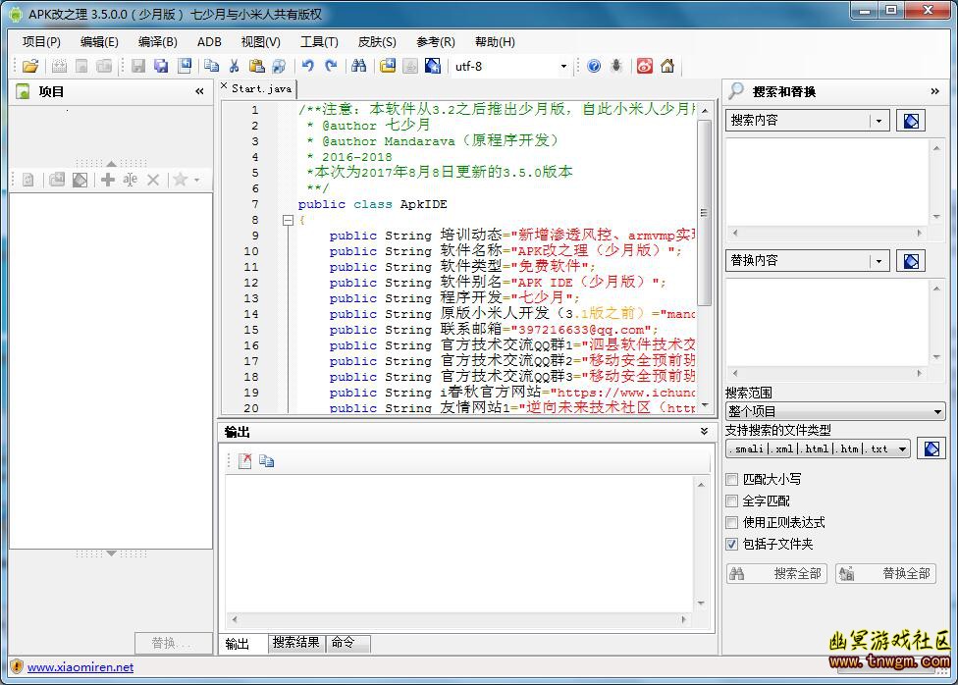Uncheck the 包括子文件夹 checkbox
This screenshot has height=685, width=958.
732,544
